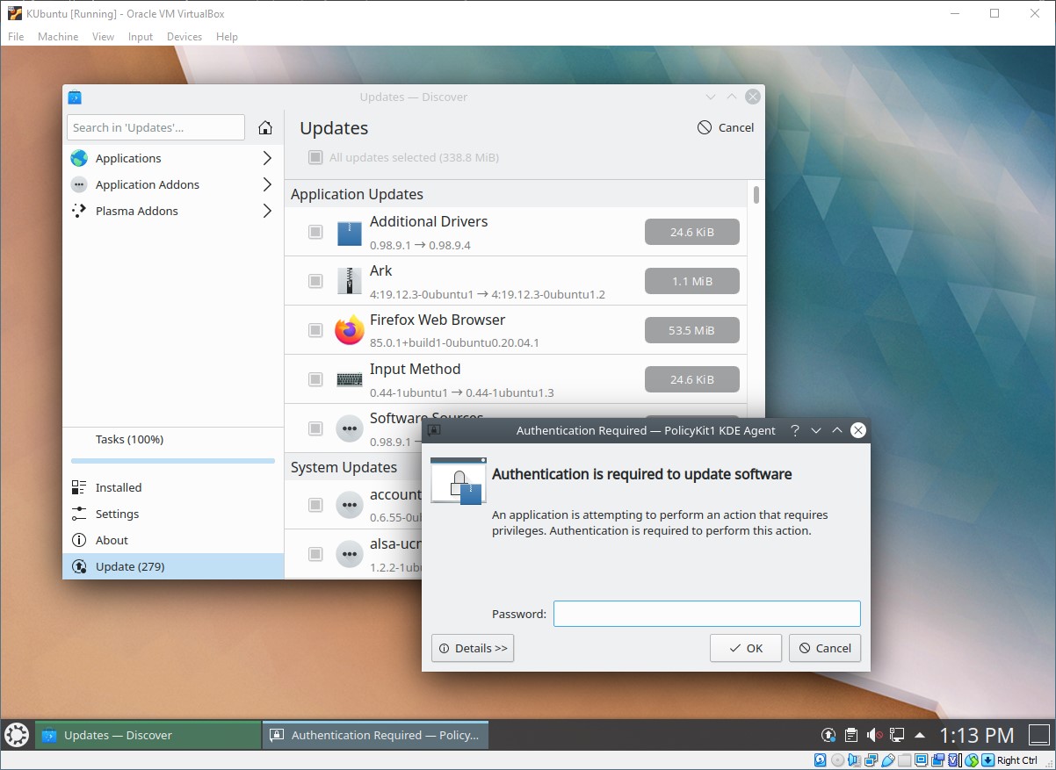Screen dimensions: 1056x770
Task: Click VirtualBox optical disc status icon
Action: point(837,760)
